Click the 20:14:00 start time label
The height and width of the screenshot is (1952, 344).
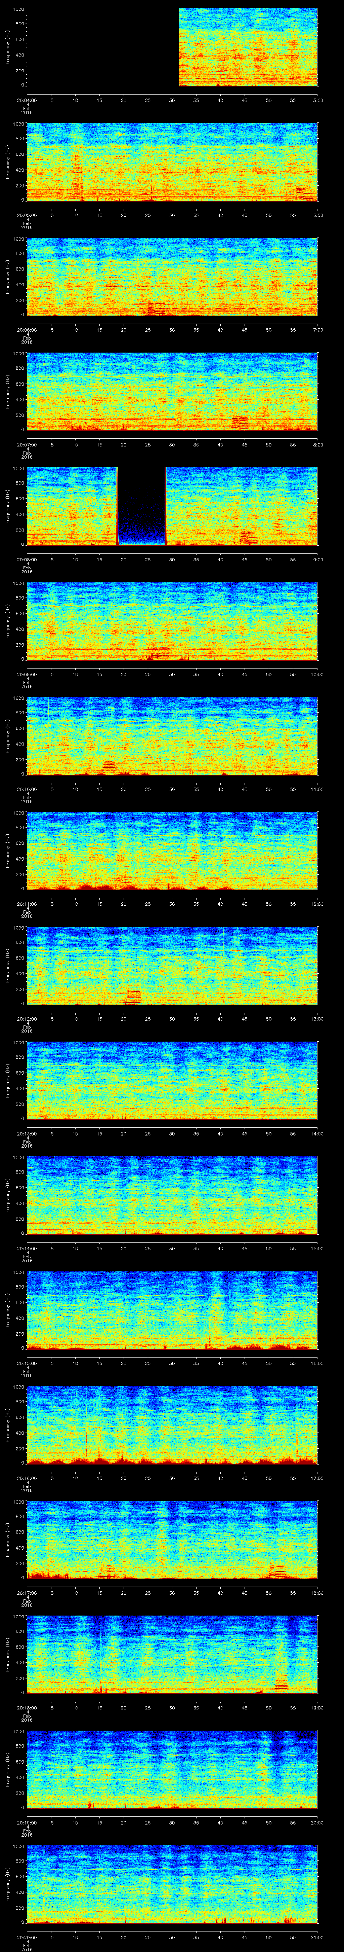tap(27, 1248)
